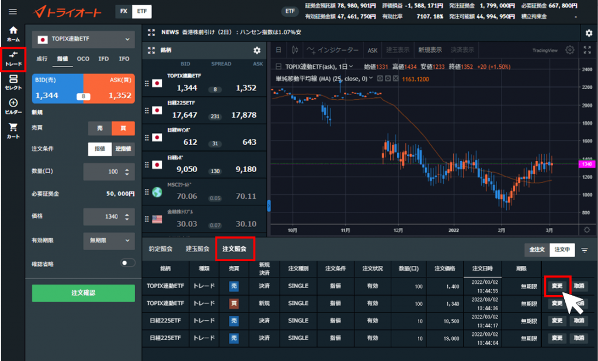Switch to the IFO order tab
Viewport: 598px width, 361px height.
124,59
